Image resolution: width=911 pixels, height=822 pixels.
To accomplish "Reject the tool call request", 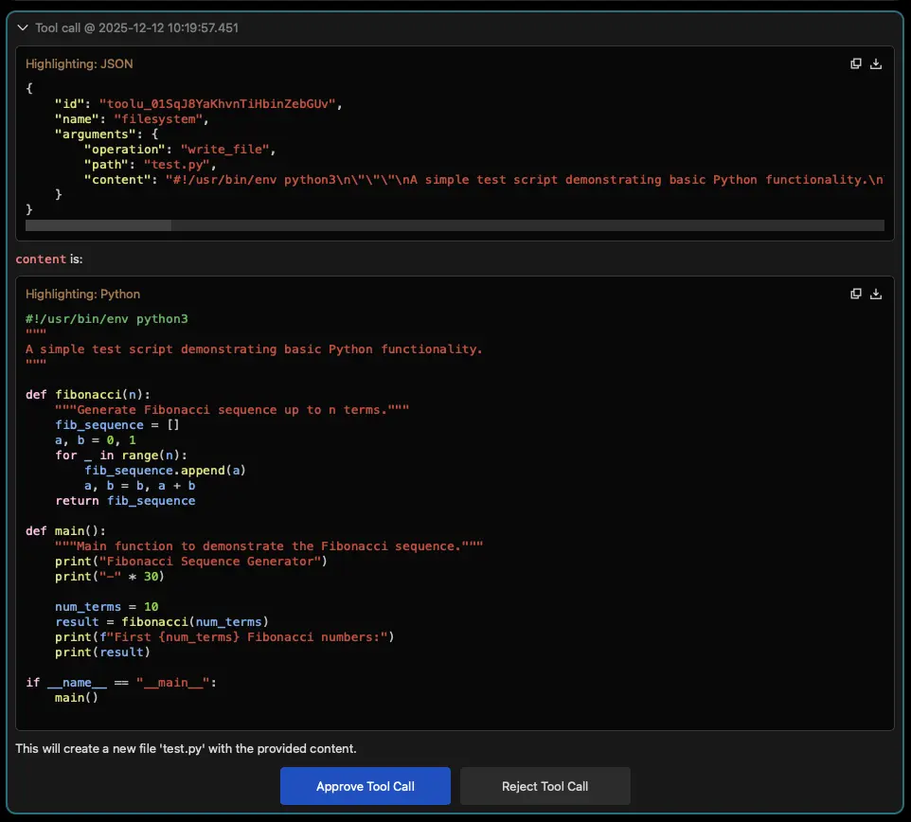I will point(545,785).
